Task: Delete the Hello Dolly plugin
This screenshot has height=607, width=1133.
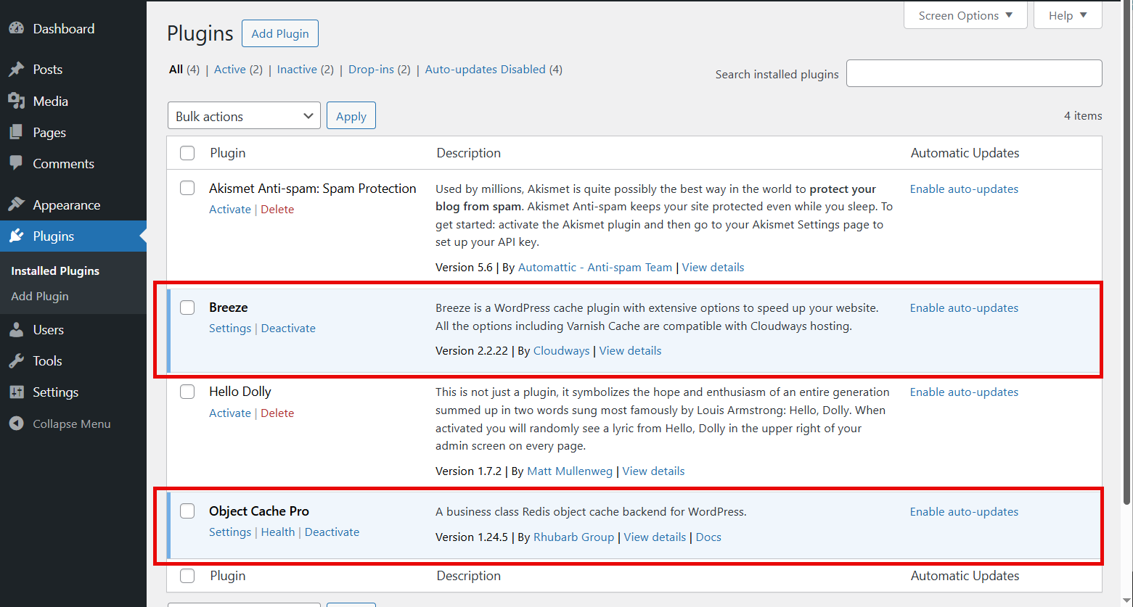Action: (277, 413)
